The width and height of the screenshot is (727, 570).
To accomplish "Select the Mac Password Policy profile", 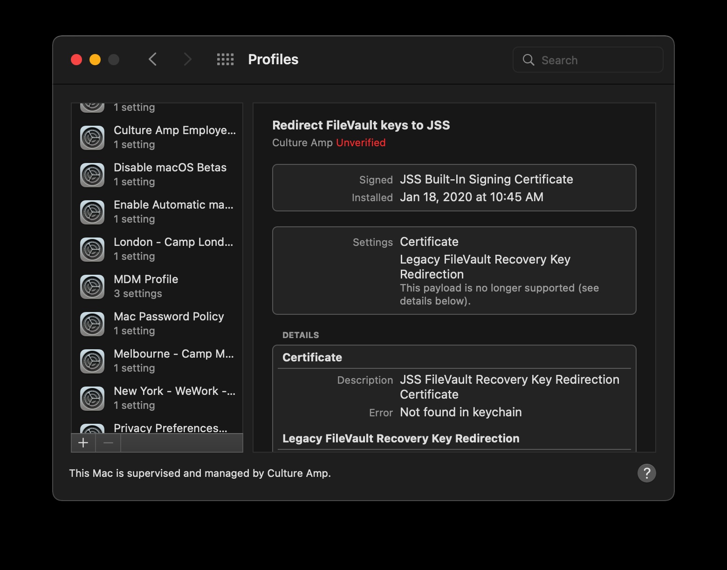I will coord(157,324).
